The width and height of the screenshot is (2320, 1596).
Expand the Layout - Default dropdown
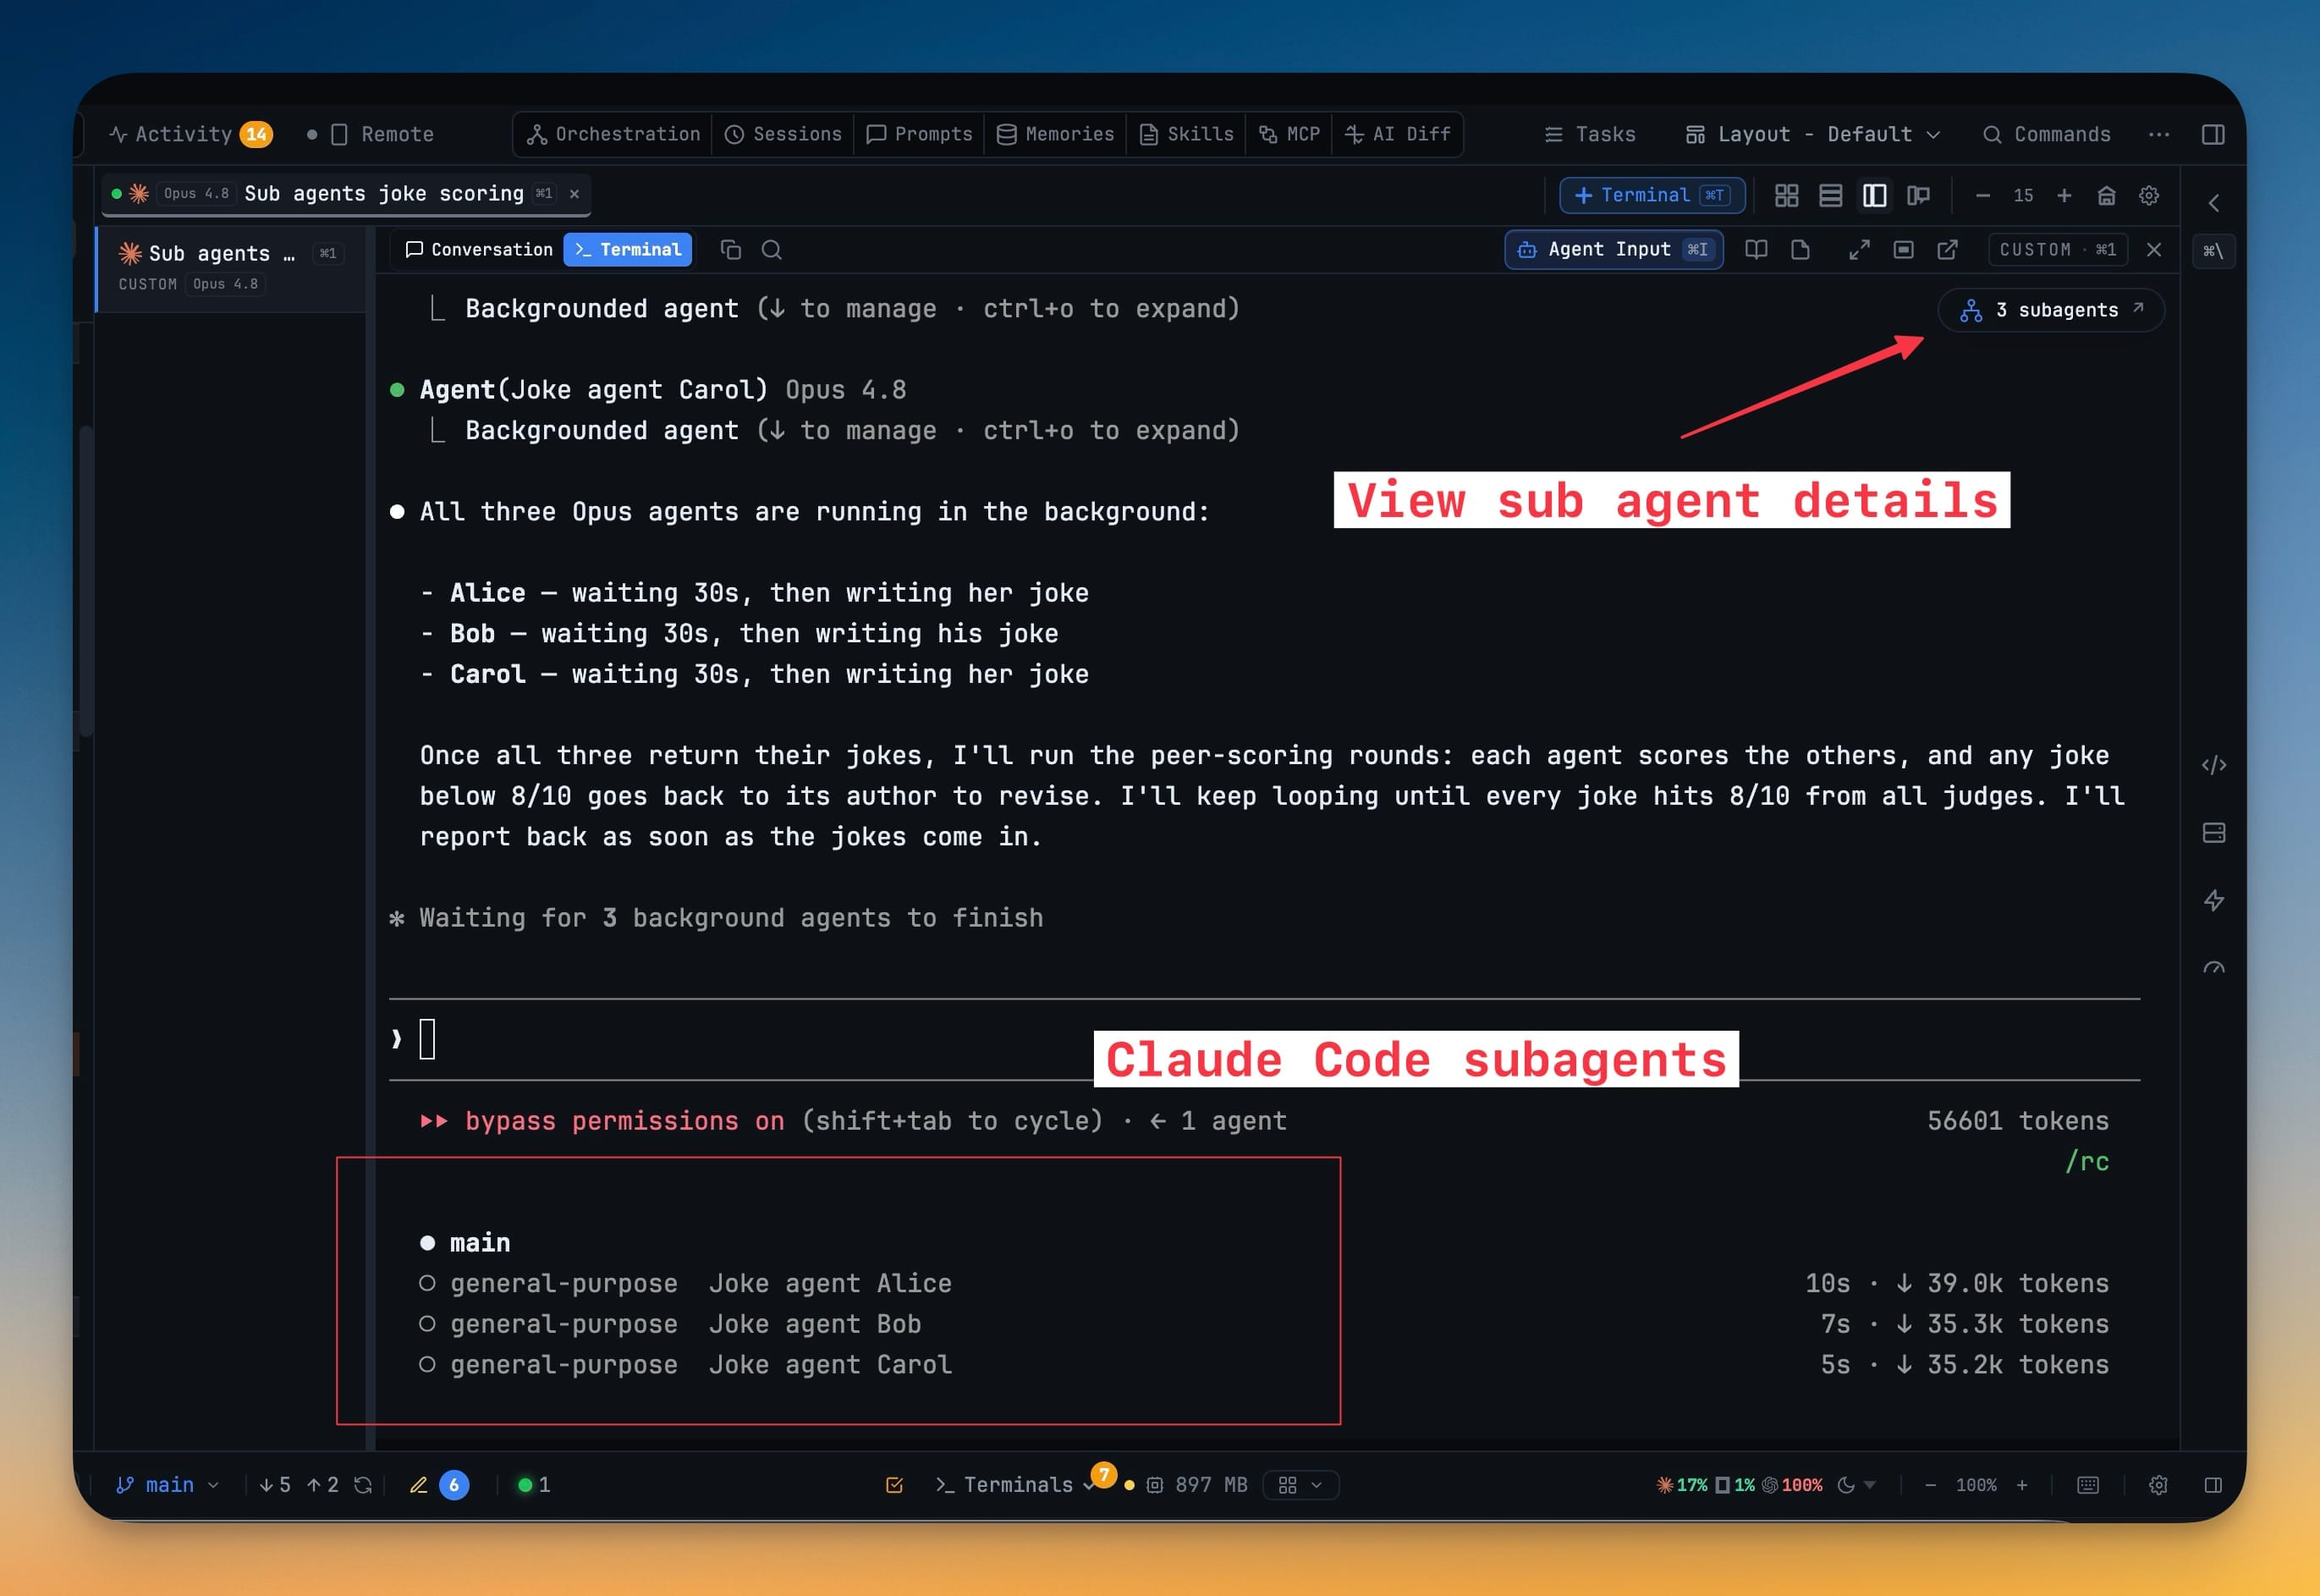pyautogui.click(x=1813, y=134)
